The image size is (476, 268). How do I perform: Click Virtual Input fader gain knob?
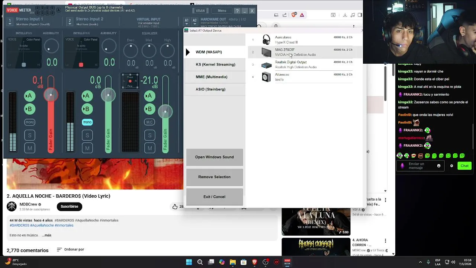coord(165,112)
